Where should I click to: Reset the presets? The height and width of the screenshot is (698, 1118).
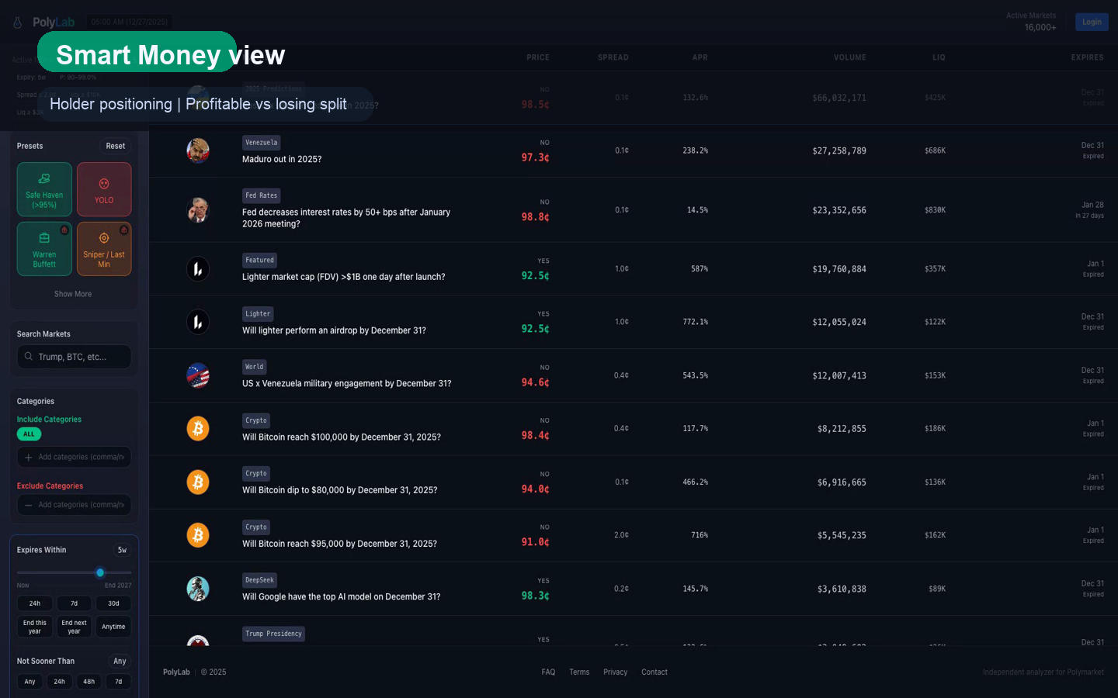pos(115,146)
